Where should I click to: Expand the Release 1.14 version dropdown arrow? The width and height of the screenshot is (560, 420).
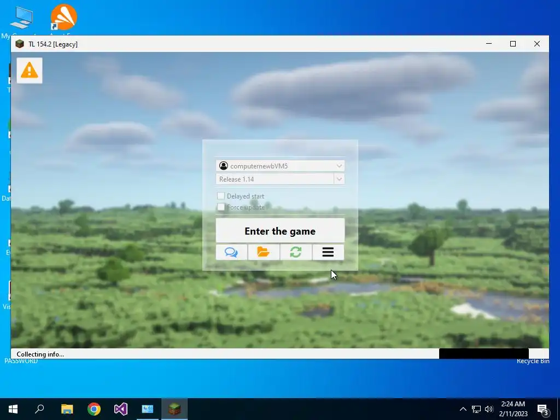pyautogui.click(x=339, y=179)
